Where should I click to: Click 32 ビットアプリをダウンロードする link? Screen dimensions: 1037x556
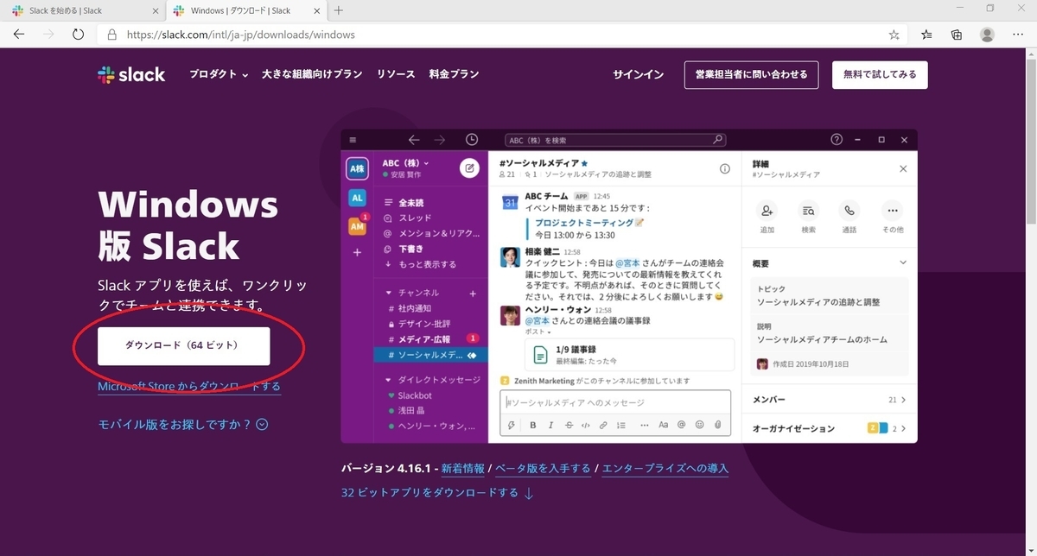pos(437,493)
